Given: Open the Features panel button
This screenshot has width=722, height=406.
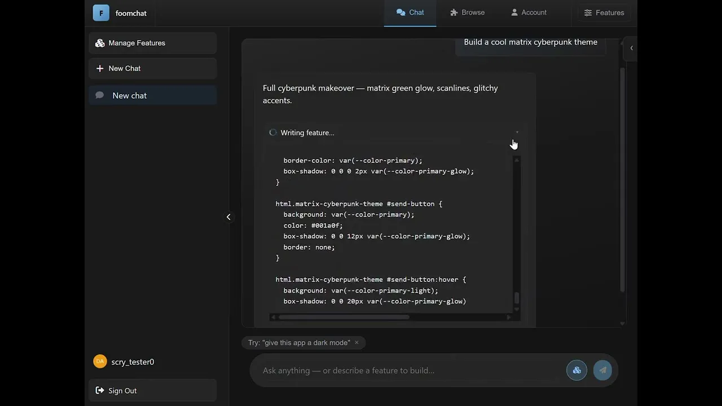Looking at the screenshot, I should point(604,12).
